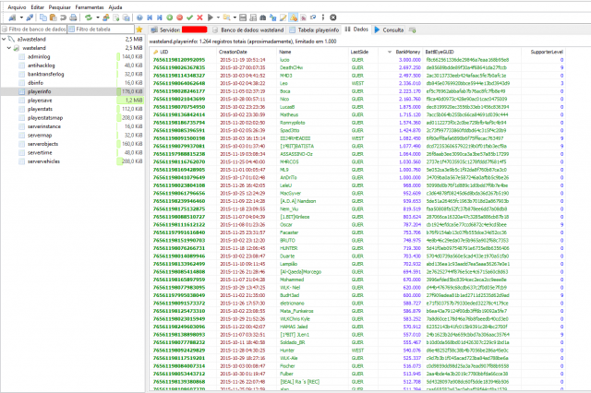
Task: Click the green refresh icon
Action: point(89,18)
